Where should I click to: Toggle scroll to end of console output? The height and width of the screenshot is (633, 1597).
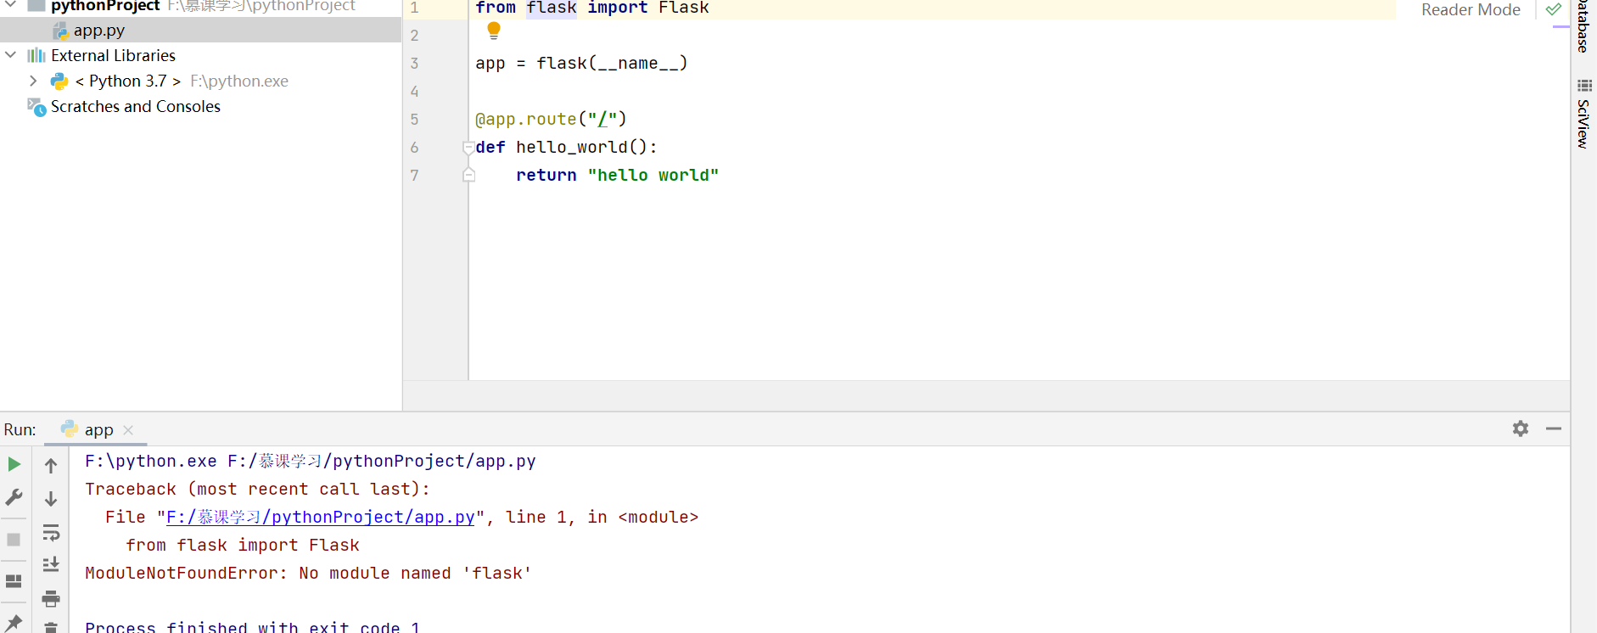coord(51,564)
